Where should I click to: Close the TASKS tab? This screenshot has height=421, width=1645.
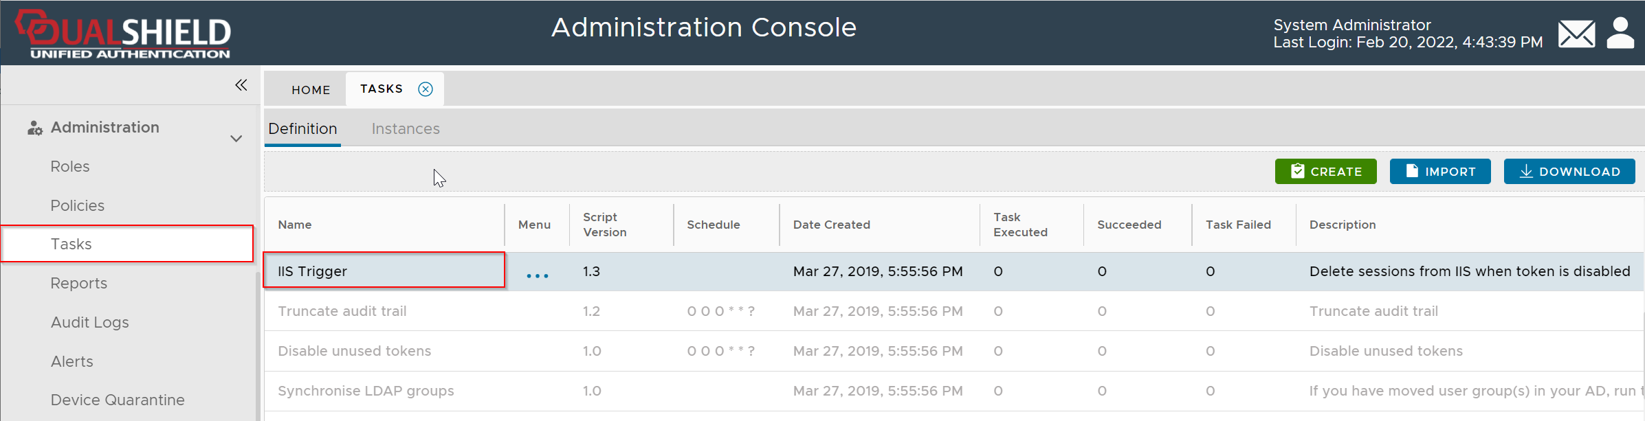pos(426,89)
